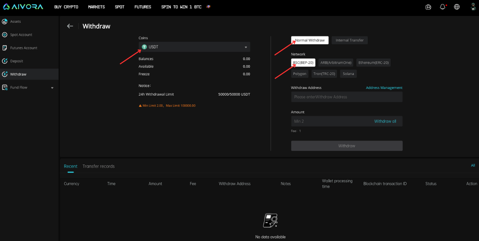Screen dimensions: 479x241
Task: Click the no data available icon
Action: (x=270, y=221)
